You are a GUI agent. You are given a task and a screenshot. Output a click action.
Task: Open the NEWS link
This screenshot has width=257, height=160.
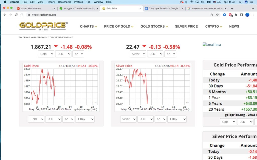[x=234, y=26]
